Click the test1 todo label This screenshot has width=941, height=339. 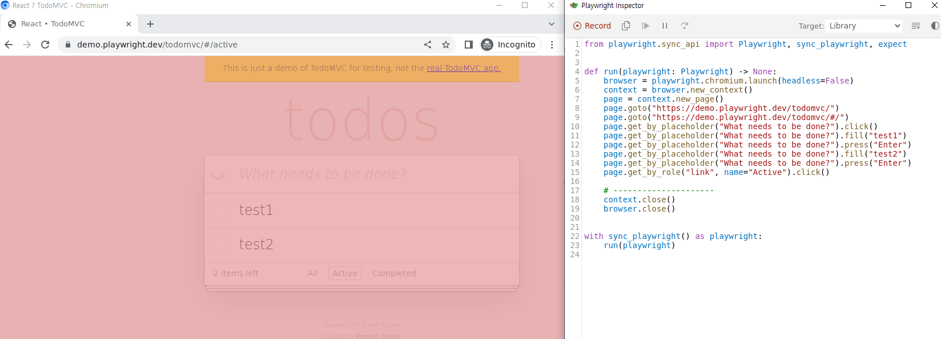pyautogui.click(x=256, y=210)
